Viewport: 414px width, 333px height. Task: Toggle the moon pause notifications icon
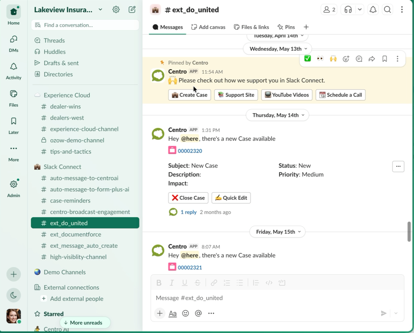[14, 295]
